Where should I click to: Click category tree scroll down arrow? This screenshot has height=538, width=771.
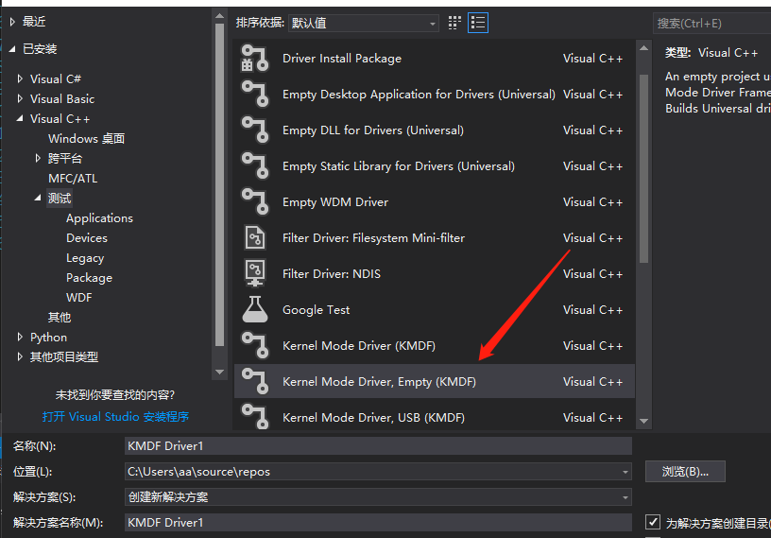coord(220,373)
